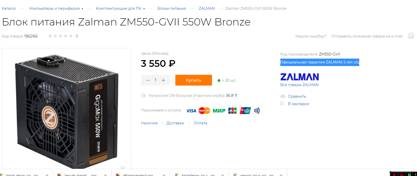
Task: Click the quantity input field
Action: tap(156, 80)
